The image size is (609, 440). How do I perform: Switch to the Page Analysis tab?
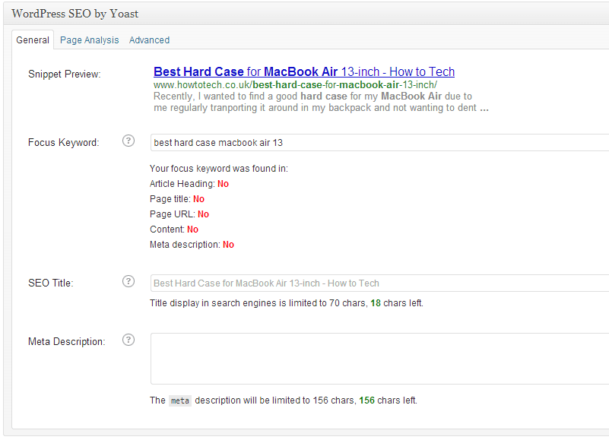click(x=89, y=40)
